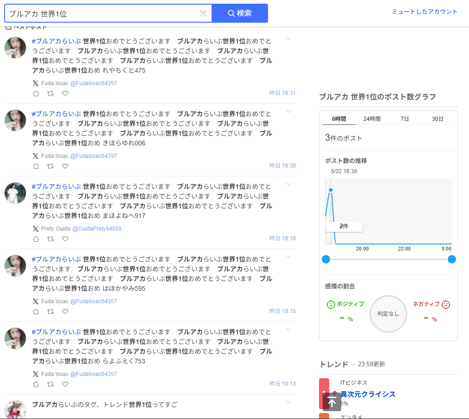Viewport: 469px width, 419px height.
Task: Click the ネガティブ frowning face icon
Action: (446, 305)
